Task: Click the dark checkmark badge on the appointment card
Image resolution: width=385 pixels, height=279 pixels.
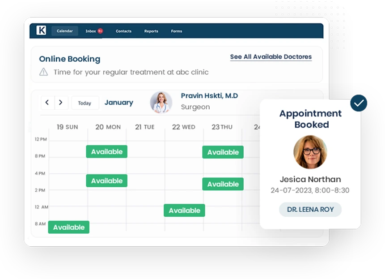Action: tap(359, 103)
